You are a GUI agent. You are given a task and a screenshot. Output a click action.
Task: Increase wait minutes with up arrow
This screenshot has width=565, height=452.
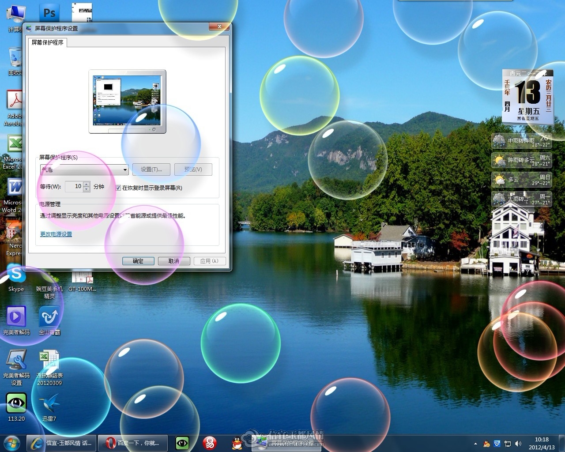[x=87, y=184]
